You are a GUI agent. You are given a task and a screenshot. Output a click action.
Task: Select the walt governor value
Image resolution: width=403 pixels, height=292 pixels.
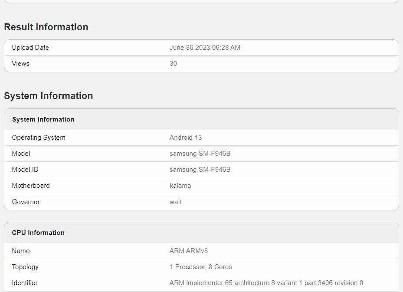coord(175,202)
